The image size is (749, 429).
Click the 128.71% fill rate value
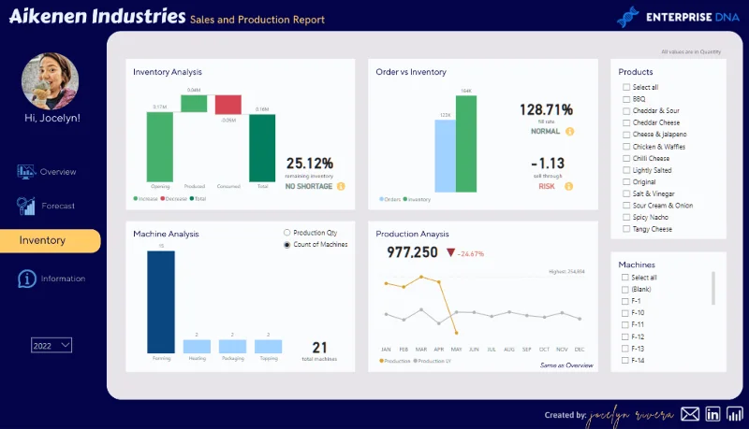point(546,110)
